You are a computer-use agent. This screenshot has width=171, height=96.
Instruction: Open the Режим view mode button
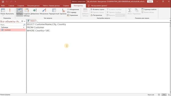[3, 11]
